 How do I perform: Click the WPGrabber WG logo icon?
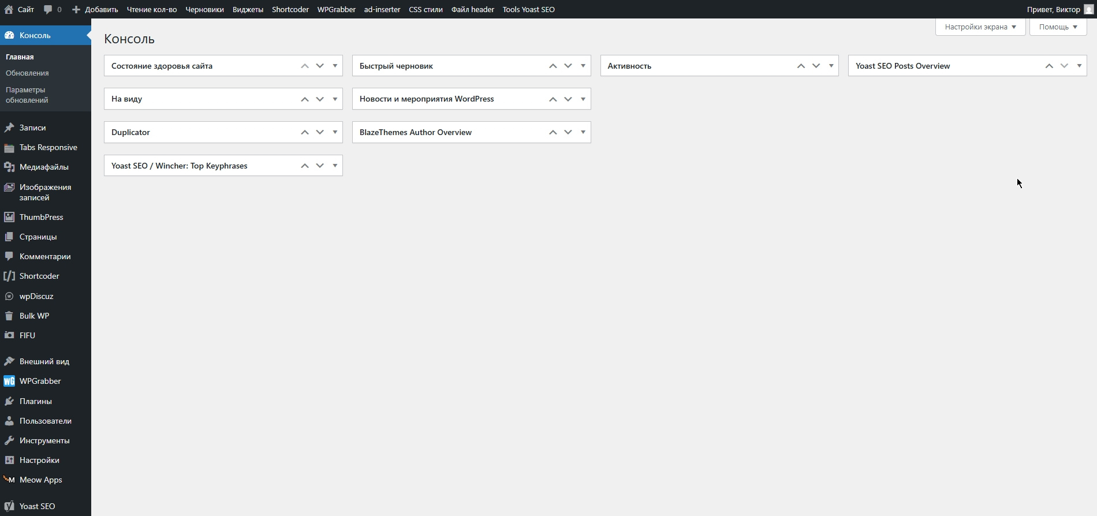tap(9, 381)
